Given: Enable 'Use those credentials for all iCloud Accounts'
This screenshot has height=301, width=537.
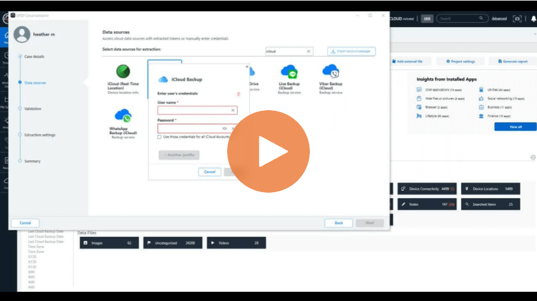Looking at the screenshot, I should (x=159, y=137).
